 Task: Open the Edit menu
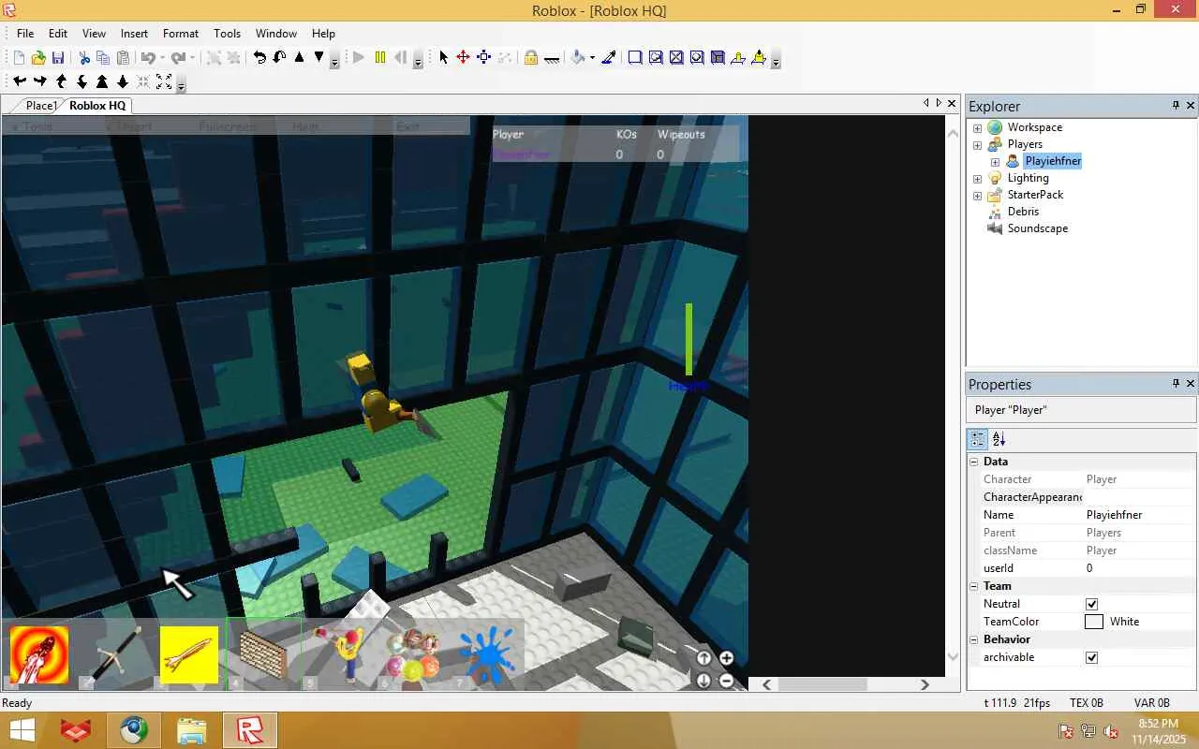(x=58, y=34)
